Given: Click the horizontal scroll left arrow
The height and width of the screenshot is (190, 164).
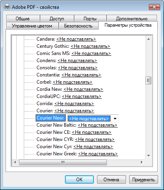Looking at the screenshot, I should (x=15, y=162).
